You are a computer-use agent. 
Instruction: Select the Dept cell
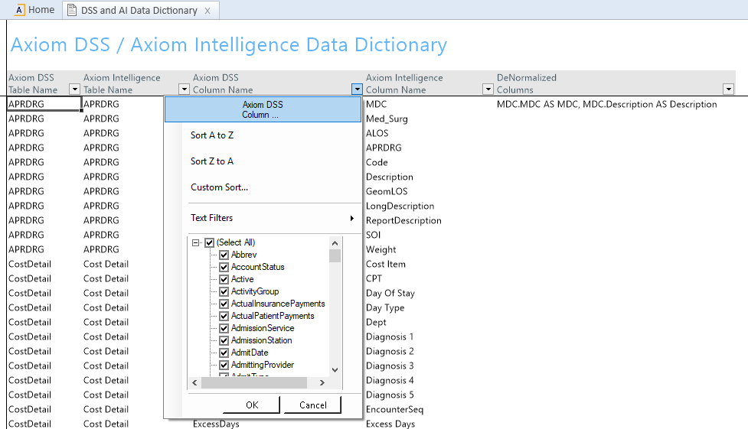coord(377,322)
